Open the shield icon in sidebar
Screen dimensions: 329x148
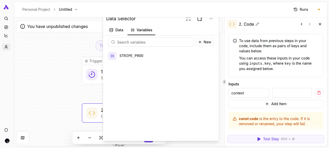pos(6,130)
